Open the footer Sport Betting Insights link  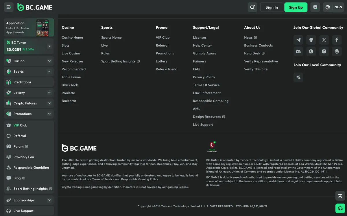[120, 61]
